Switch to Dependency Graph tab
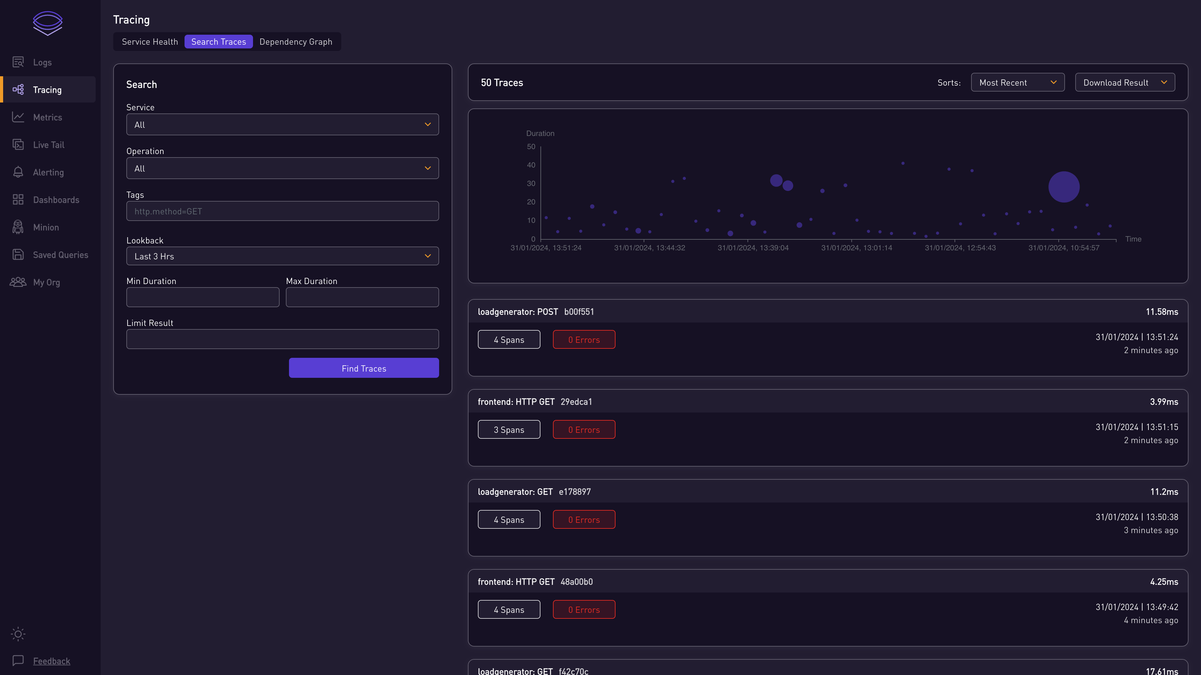1201x675 pixels. click(x=296, y=42)
